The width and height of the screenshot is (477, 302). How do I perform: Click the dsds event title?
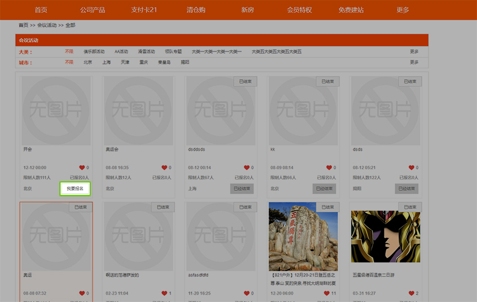(x=357, y=150)
